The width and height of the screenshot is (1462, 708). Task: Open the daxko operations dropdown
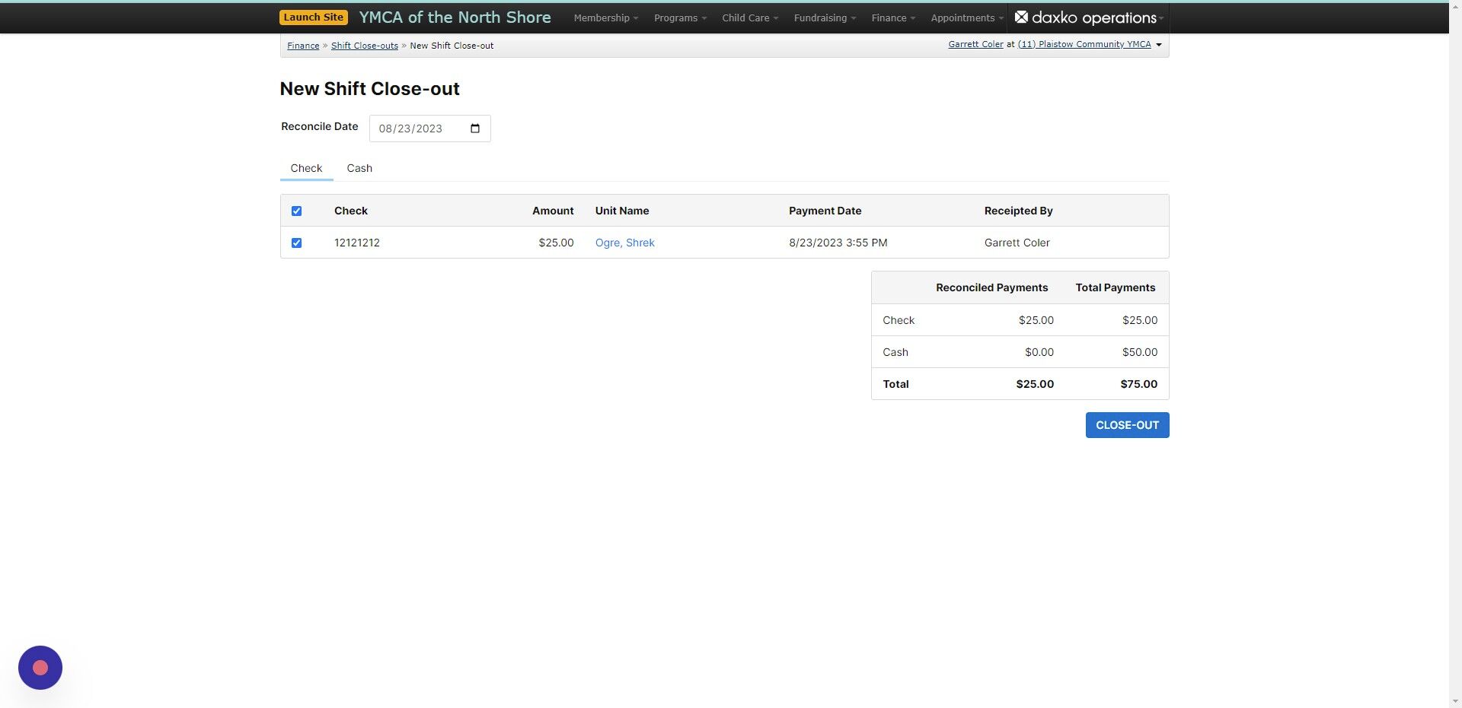(x=1089, y=17)
